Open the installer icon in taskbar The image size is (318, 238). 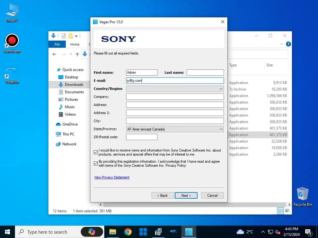[158, 232]
